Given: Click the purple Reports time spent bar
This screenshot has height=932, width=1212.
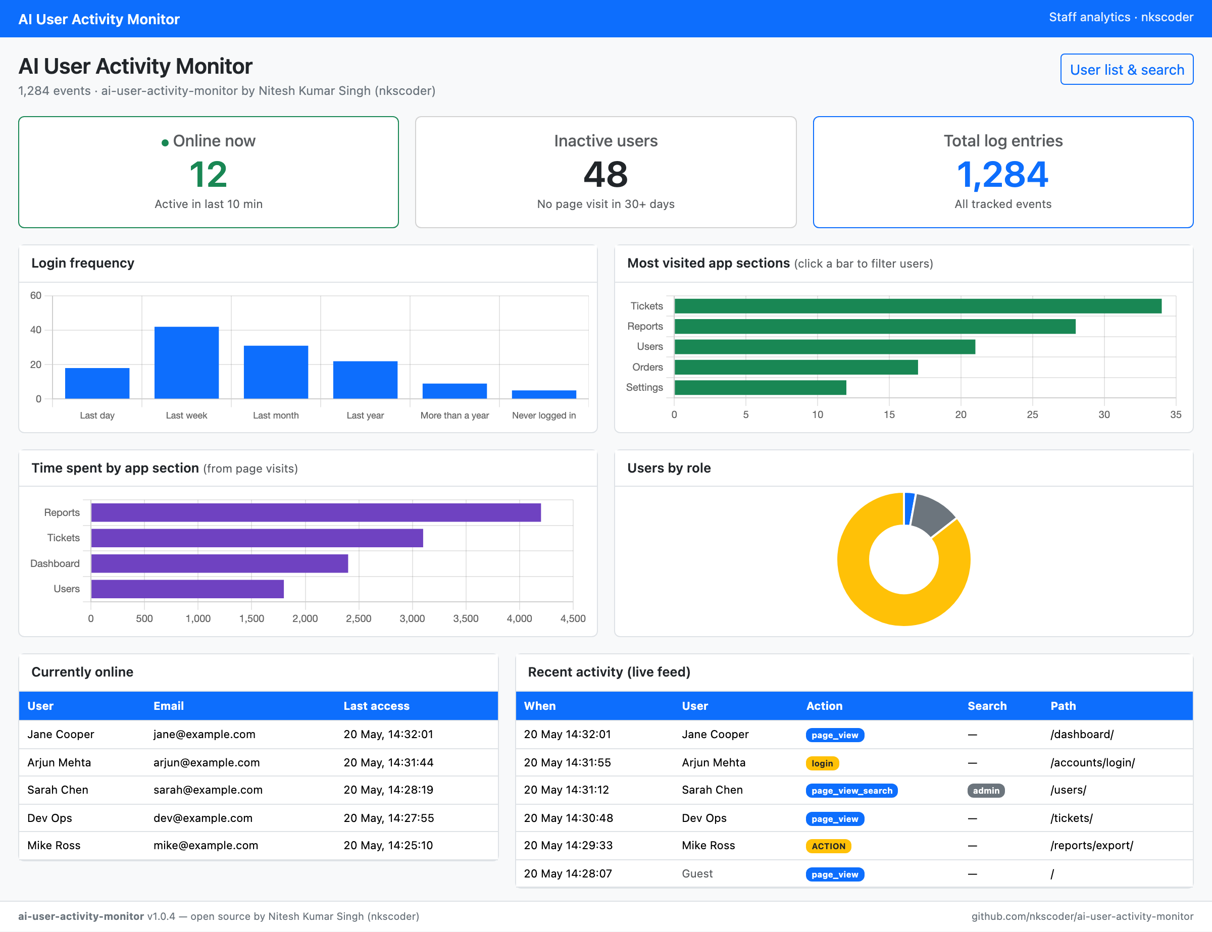Looking at the screenshot, I should coord(316,512).
